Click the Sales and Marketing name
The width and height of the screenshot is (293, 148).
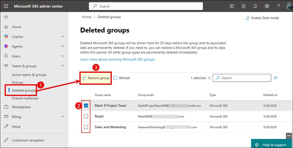click(x=110, y=127)
